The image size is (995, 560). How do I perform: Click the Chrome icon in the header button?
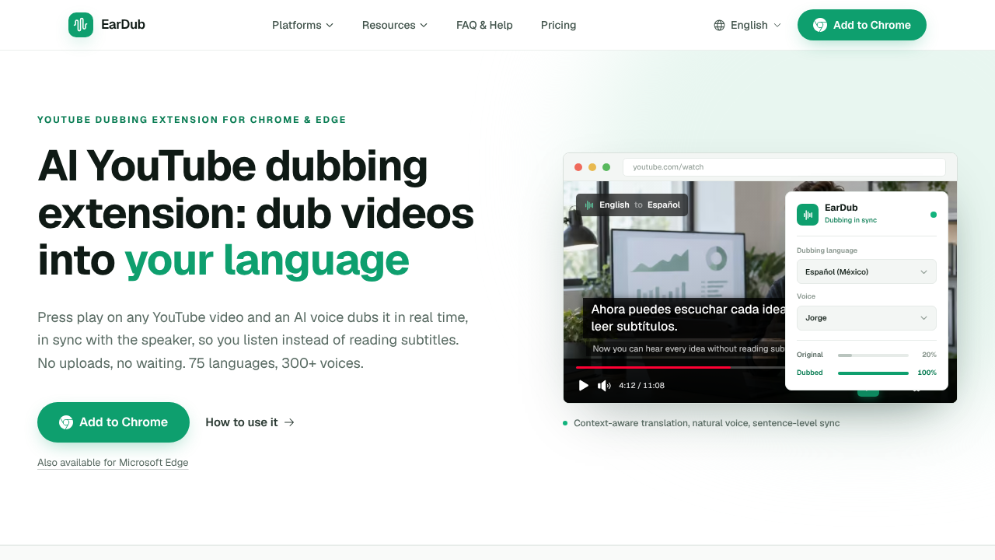click(x=820, y=25)
